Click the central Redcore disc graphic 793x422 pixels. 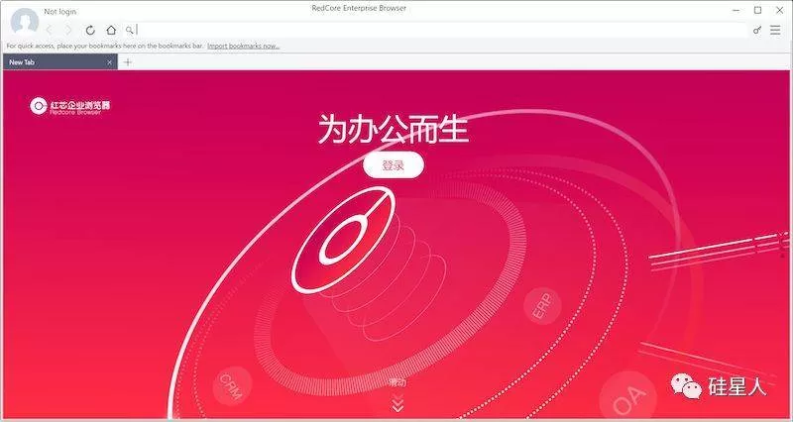pos(343,240)
